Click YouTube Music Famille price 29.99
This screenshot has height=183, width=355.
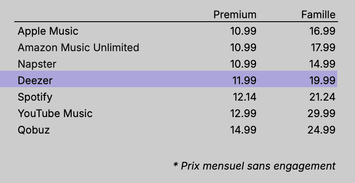click(x=322, y=114)
